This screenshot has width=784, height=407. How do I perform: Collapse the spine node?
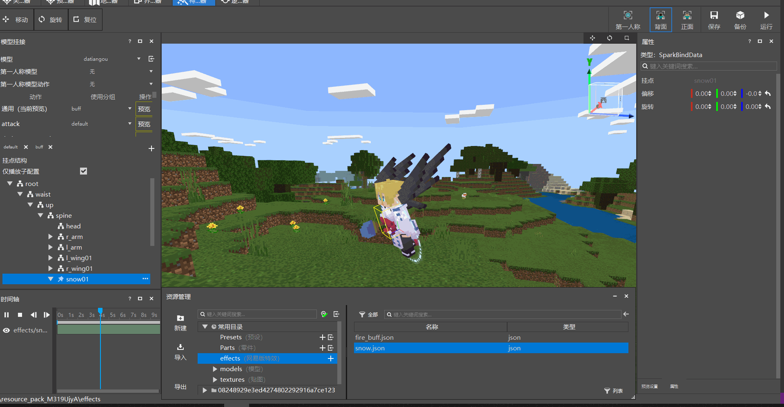(x=40, y=215)
